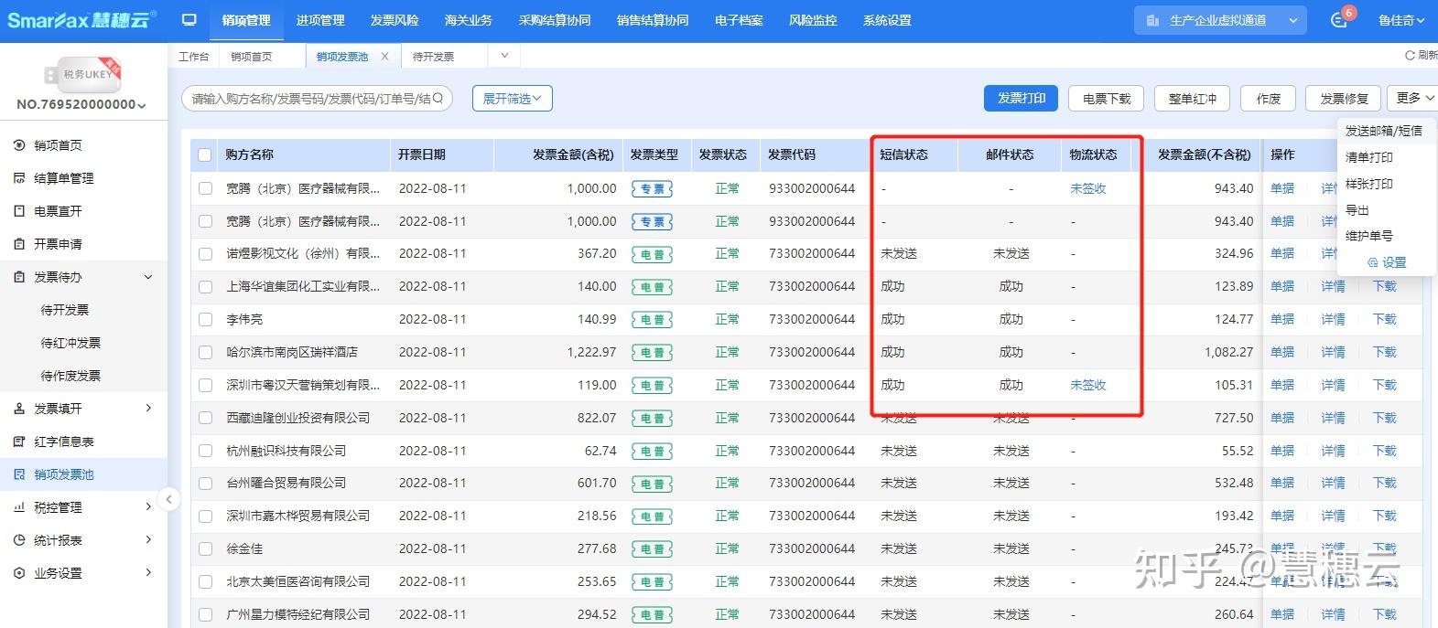Open the tab list dropdown arrow
This screenshot has height=628, width=1438.
click(x=504, y=56)
